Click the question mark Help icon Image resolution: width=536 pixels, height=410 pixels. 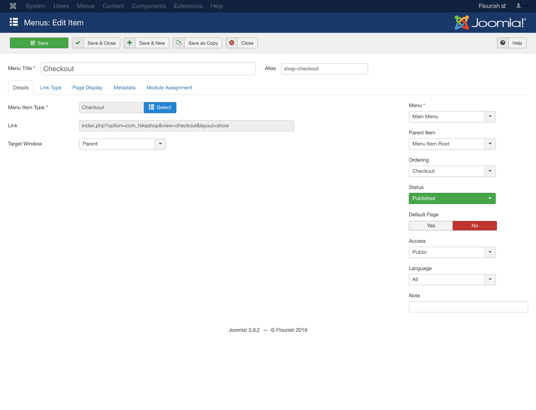(503, 43)
